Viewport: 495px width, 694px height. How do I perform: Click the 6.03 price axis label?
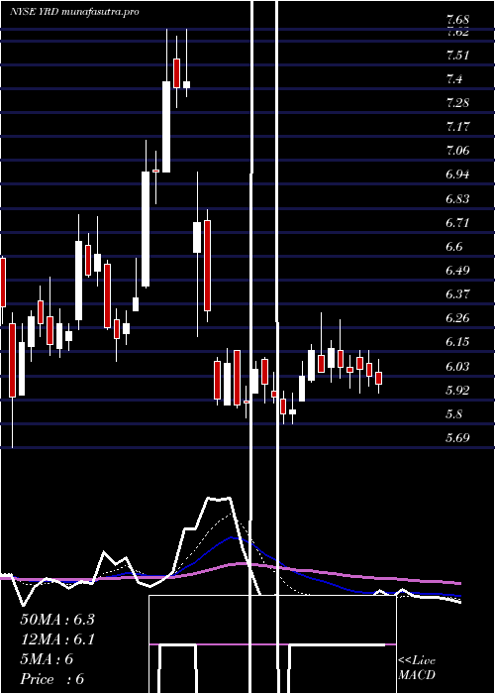(457, 367)
